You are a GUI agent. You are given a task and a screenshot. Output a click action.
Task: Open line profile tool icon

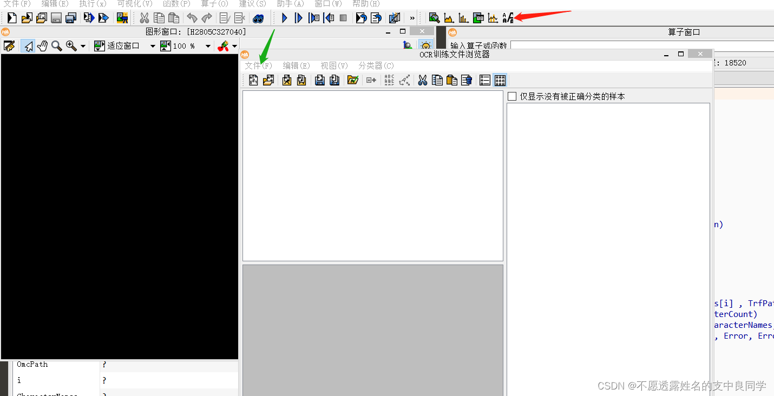pos(493,18)
